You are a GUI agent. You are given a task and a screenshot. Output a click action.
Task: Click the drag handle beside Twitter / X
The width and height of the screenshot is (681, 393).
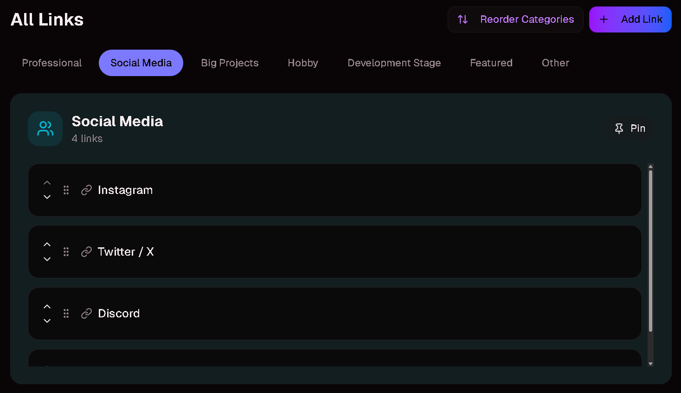pyautogui.click(x=66, y=251)
